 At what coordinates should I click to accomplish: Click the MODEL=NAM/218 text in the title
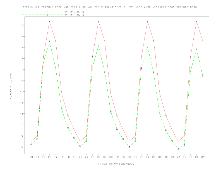point(66,7)
